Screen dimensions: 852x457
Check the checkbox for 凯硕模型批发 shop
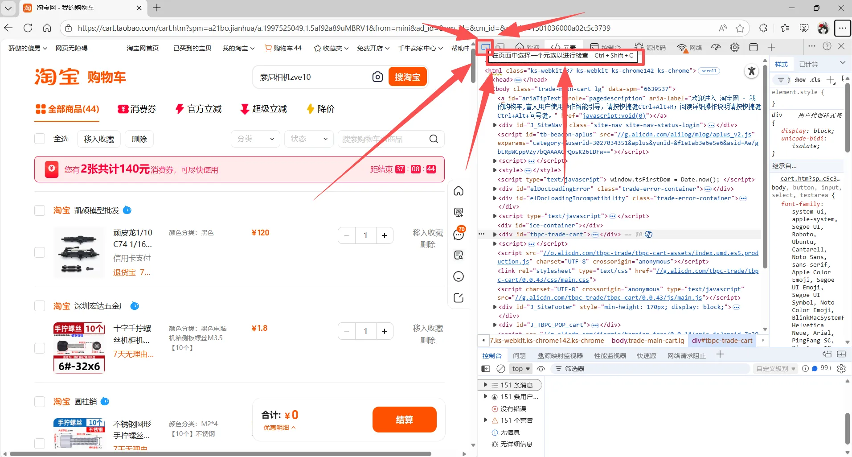[39, 210]
